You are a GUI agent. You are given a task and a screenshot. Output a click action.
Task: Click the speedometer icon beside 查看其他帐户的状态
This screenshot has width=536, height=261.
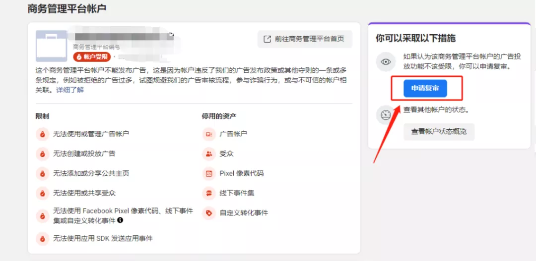pos(386,115)
